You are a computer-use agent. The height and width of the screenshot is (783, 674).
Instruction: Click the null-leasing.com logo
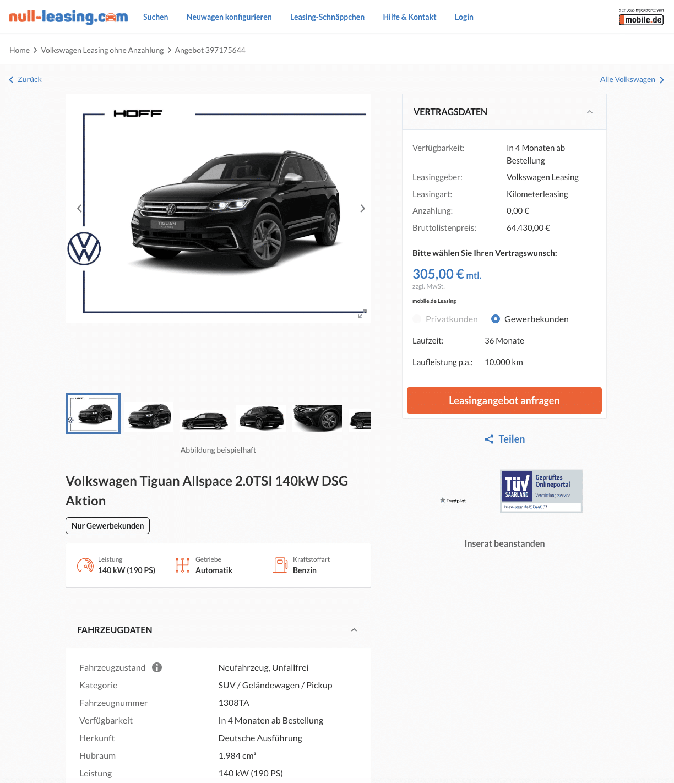pos(68,17)
